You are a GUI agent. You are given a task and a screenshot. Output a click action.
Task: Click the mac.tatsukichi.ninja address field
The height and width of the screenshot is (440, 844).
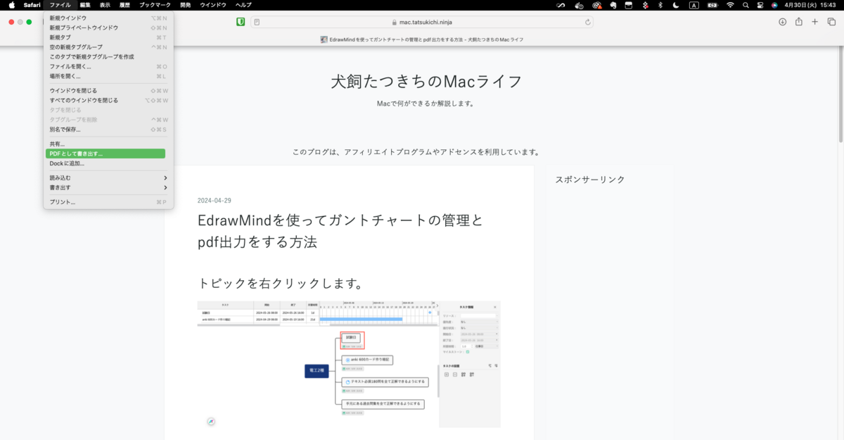[x=422, y=22]
